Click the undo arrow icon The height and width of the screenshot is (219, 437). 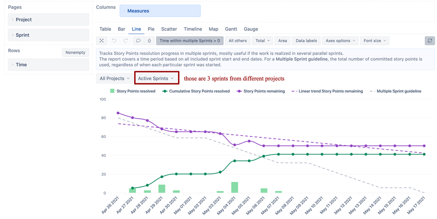click(114, 41)
